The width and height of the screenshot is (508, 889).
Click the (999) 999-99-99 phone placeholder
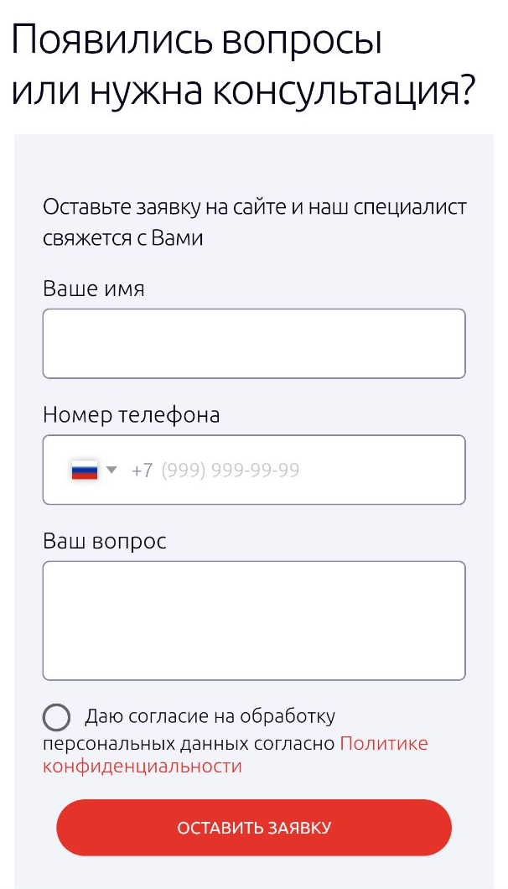point(231,470)
